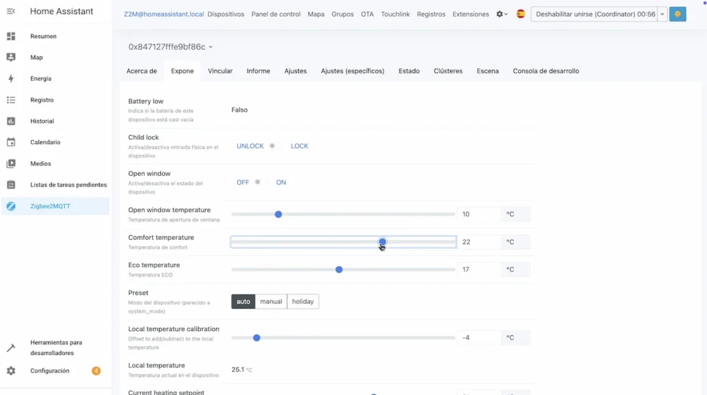Switch to the Informe tab
This screenshot has height=395, width=707.
tap(258, 71)
